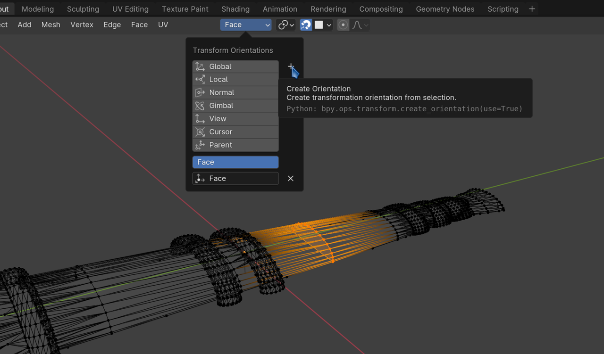
Task: Click the Face orientation name field
Action: [x=241, y=178]
